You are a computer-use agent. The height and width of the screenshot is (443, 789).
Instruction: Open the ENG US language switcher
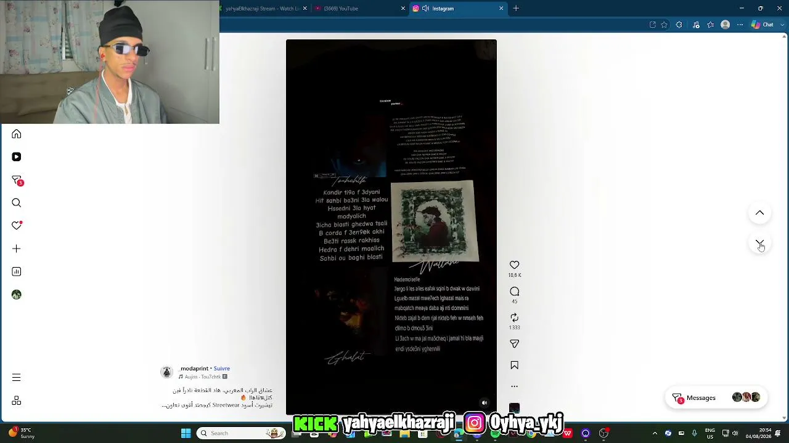[x=710, y=433]
